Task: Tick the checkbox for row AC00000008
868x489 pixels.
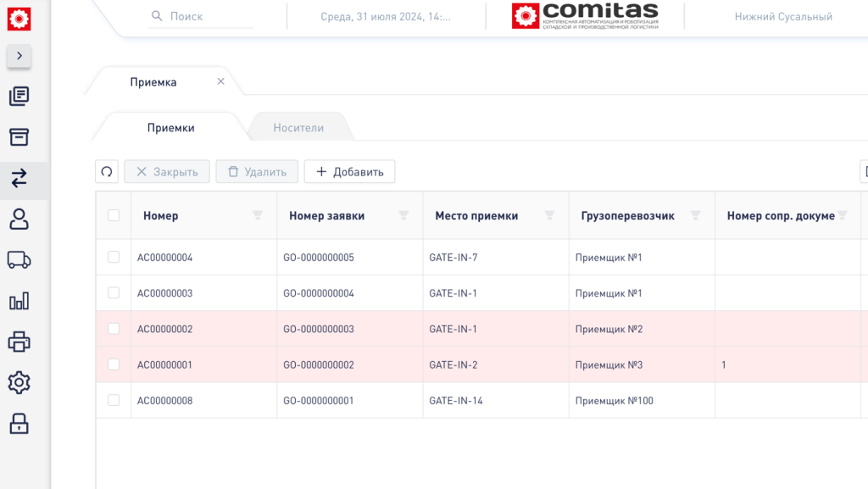Action: 114,400
